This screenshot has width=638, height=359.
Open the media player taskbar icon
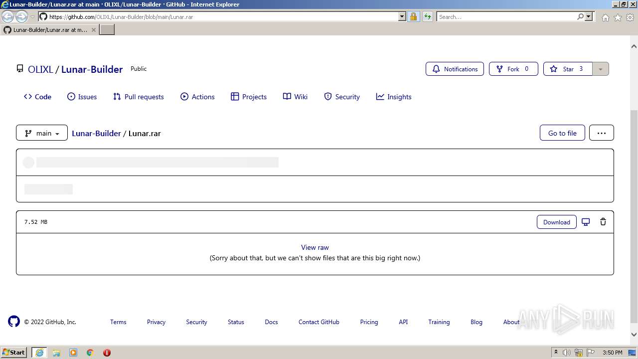point(73,353)
